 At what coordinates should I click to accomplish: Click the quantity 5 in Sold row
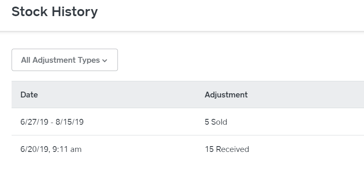pyautogui.click(x=206, y=122)
